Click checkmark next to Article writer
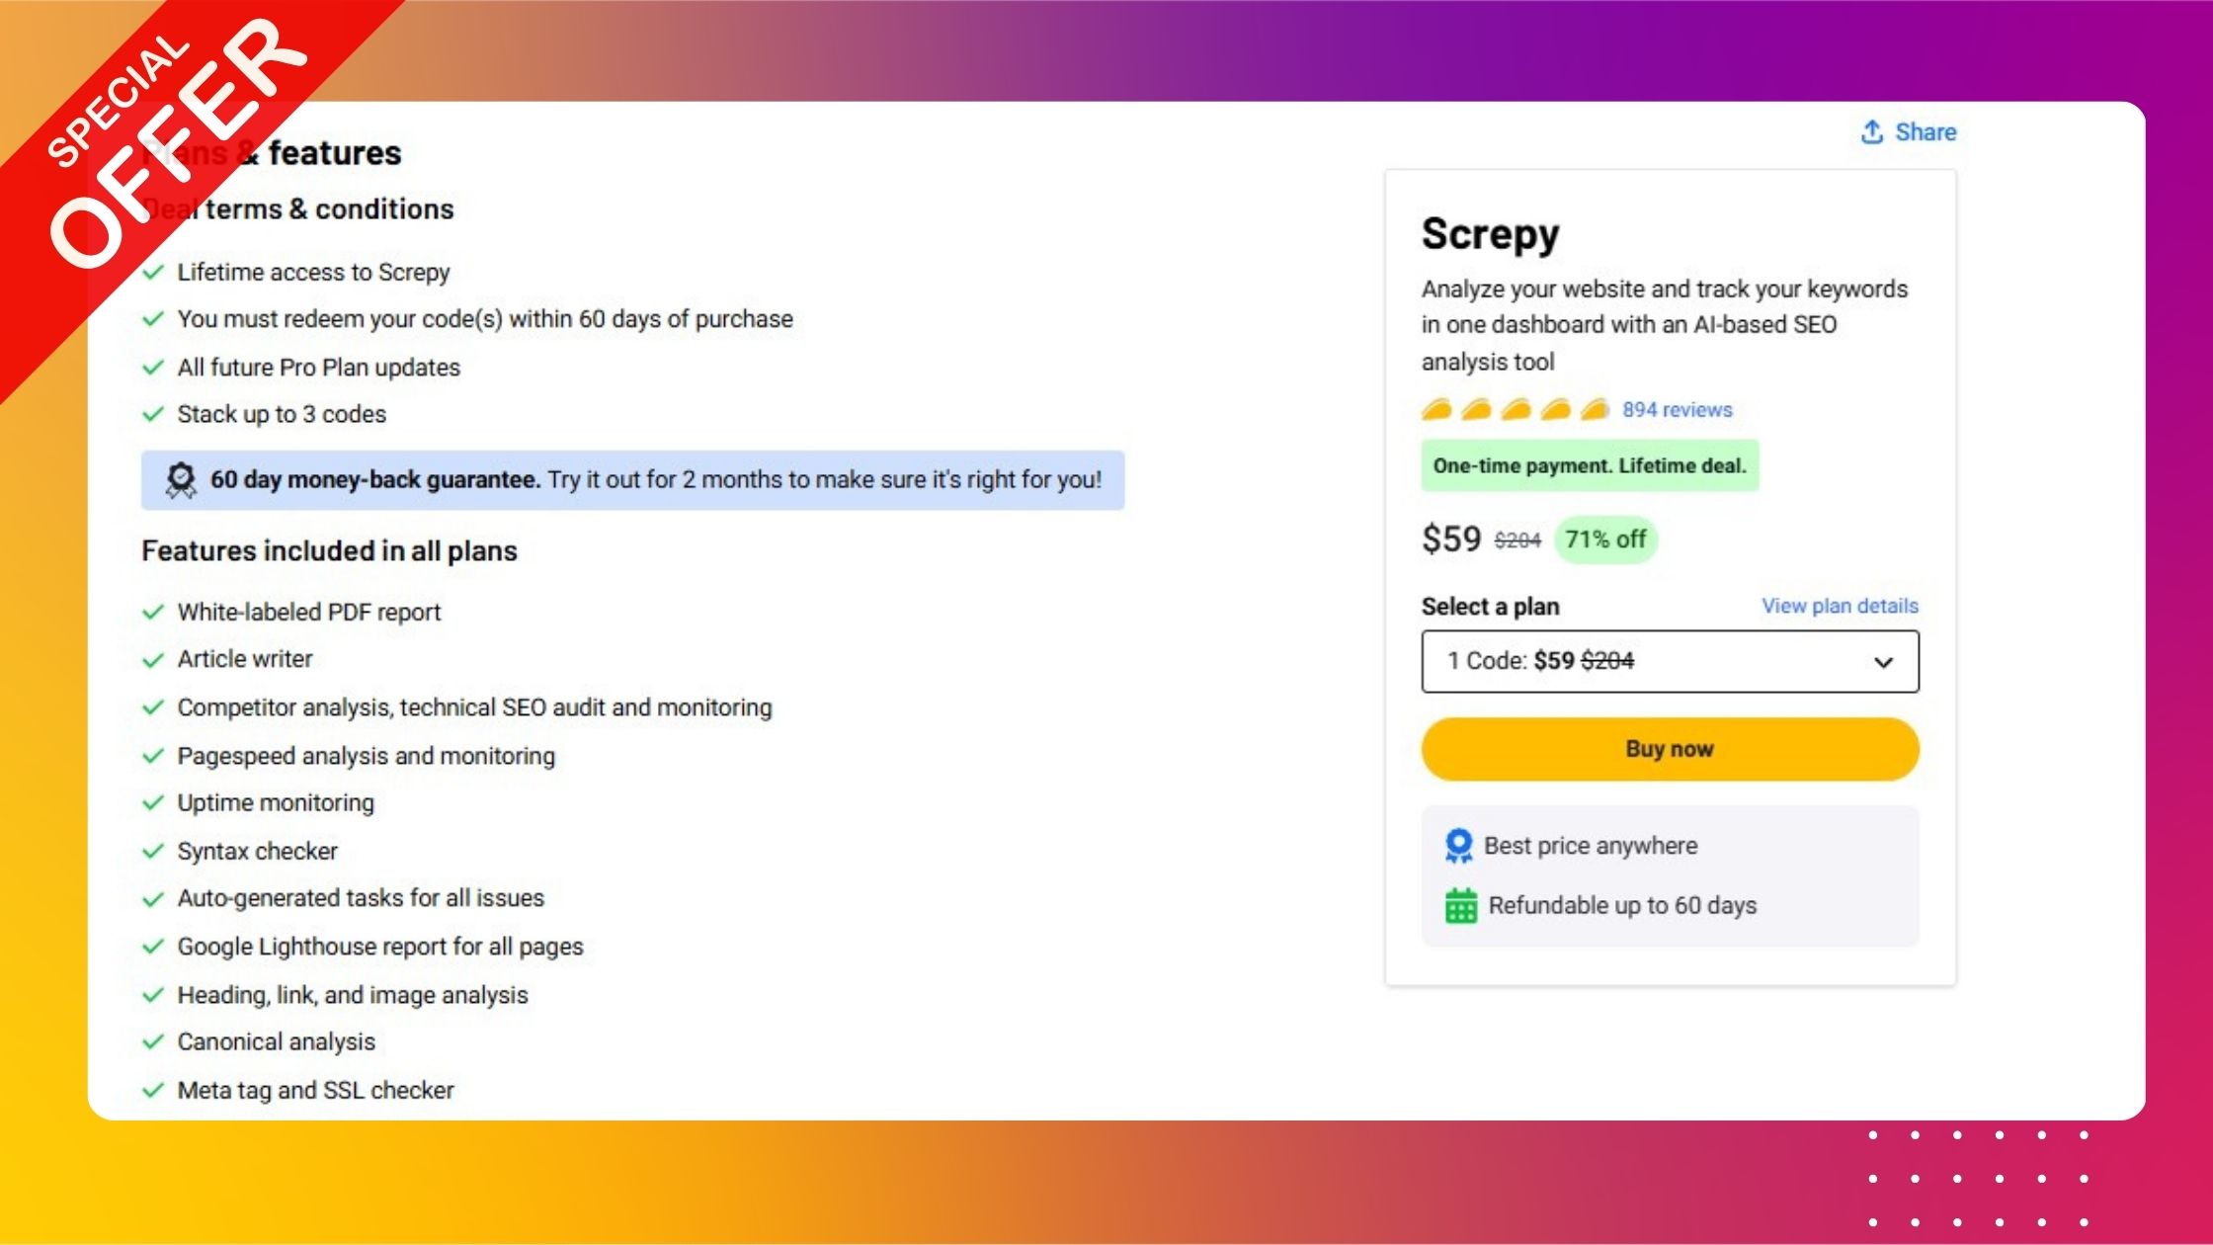Viewport: 2213px width, 1245px height. (x=153, y=660)
